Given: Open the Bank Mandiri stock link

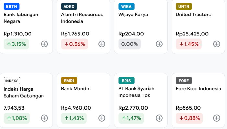Looking at the screenshot, I should 76,89.
